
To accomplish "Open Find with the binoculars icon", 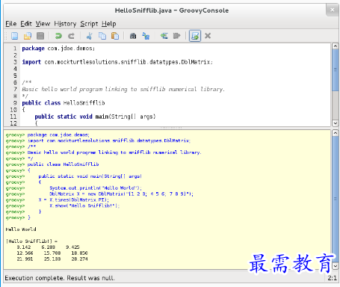I will click(x=133, y=36).
